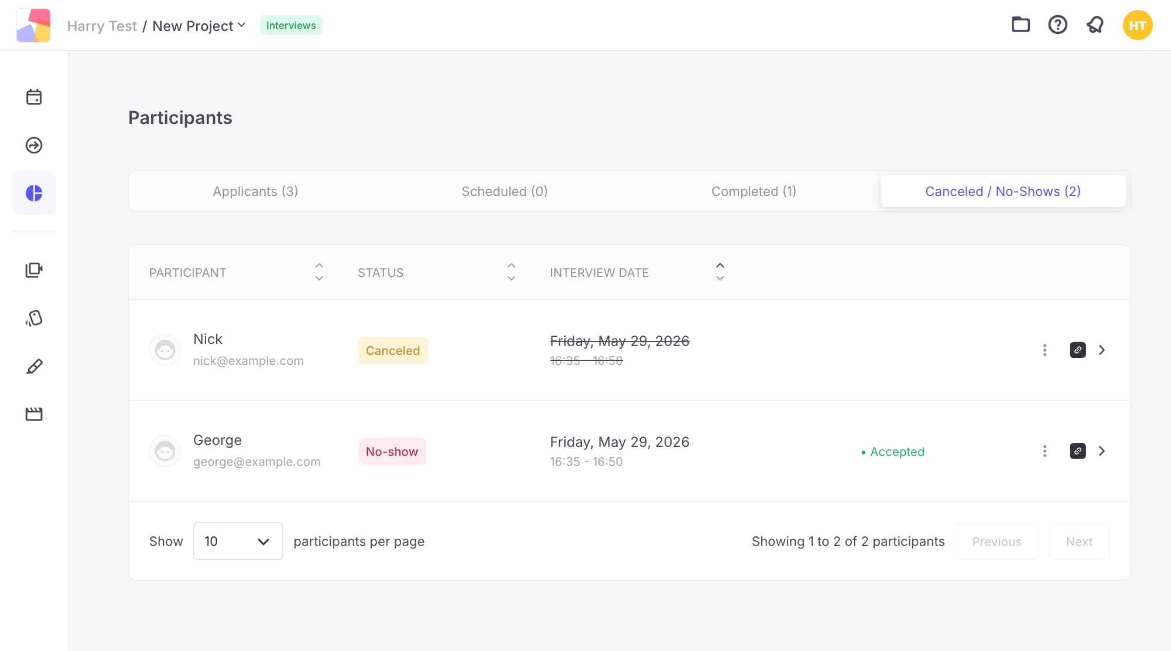1171x651 pixels.
Task: Open the calendar icon in sidebar
Action: pos(34,97)
